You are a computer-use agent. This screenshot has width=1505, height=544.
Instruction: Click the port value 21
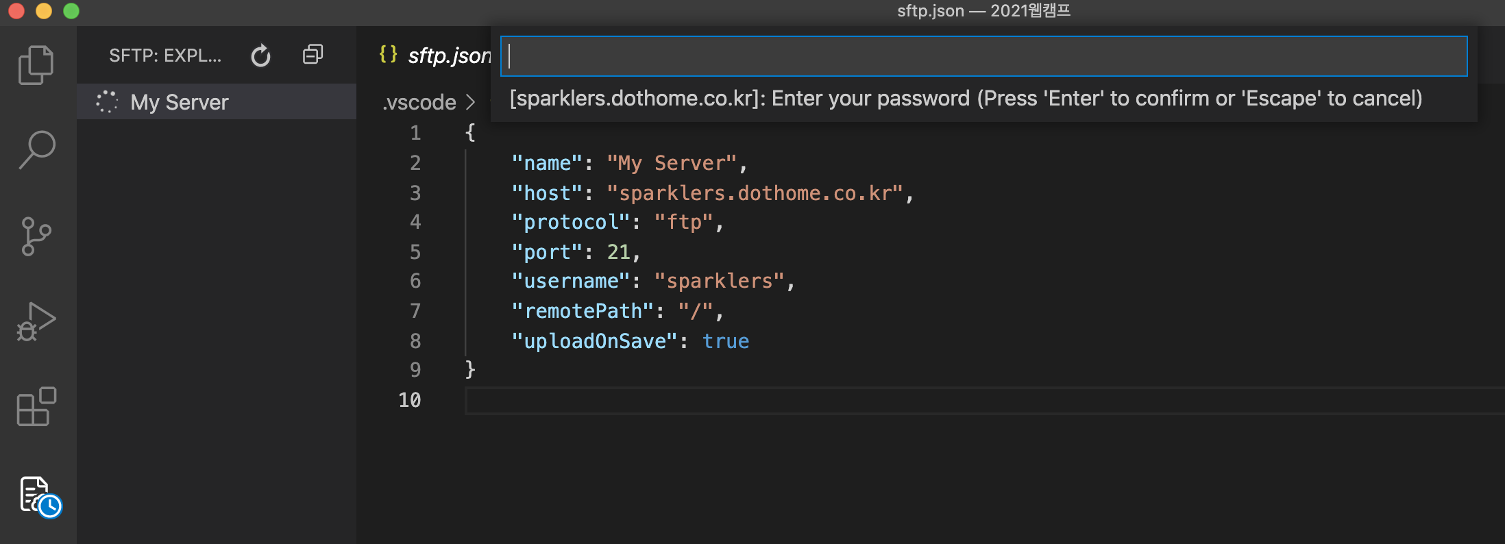618,252
